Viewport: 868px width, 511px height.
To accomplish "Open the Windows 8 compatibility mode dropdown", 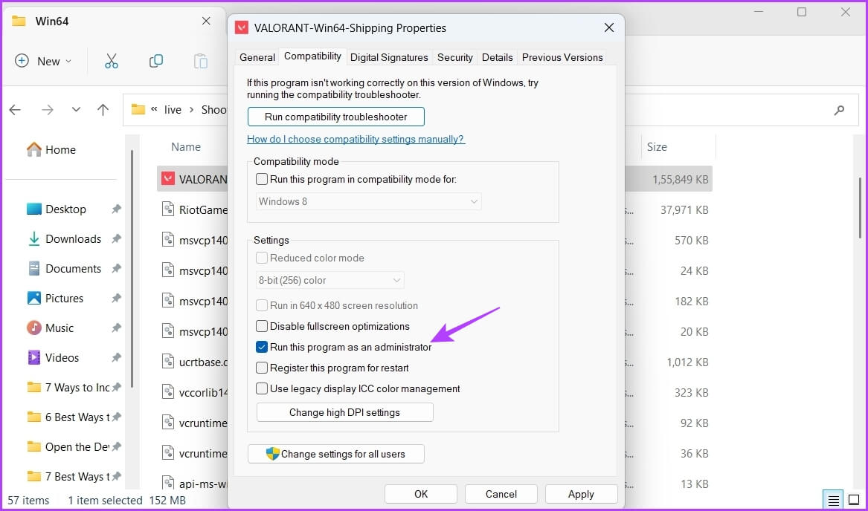I will click(369, 201).
